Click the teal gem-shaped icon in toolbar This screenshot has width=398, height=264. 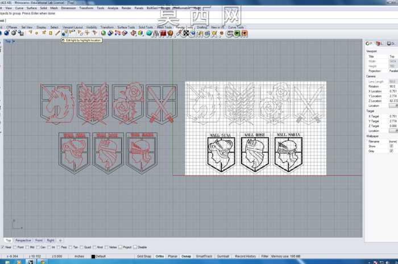[x=149, y=33]
